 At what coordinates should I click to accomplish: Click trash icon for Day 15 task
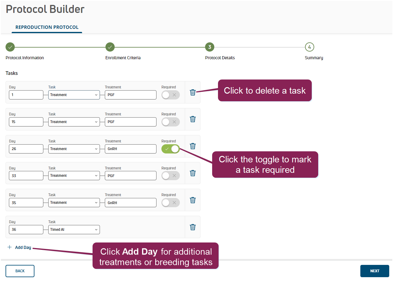193,119
